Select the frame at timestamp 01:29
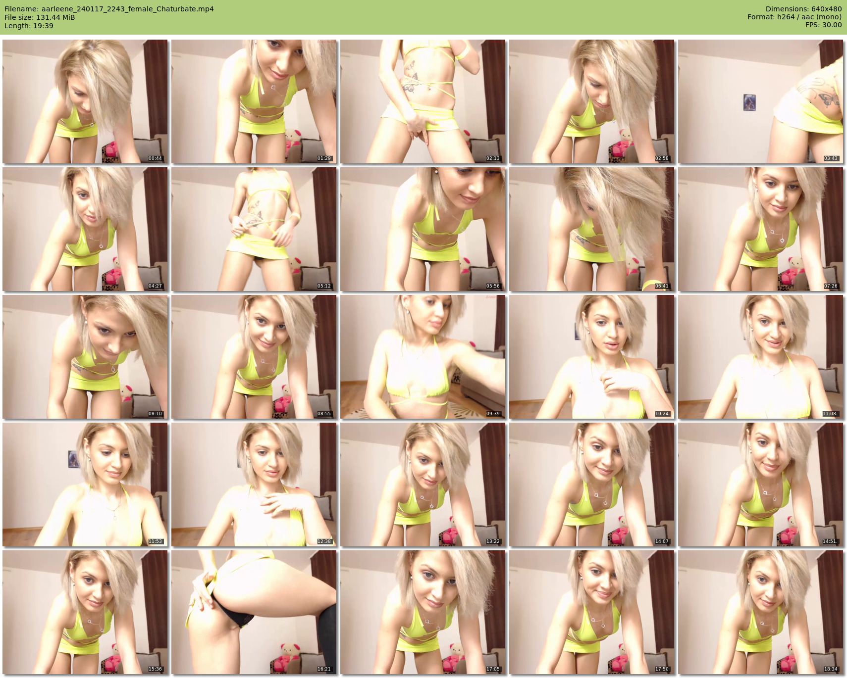The height and width of the screenshot is (678, 847). [x=254, y=101]
